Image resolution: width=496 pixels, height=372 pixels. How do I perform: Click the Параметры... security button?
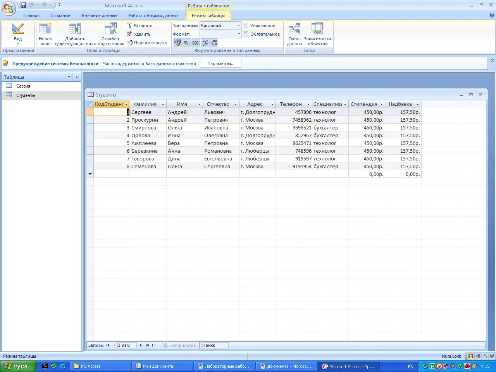pyautogui.click(x=220, y=64)
